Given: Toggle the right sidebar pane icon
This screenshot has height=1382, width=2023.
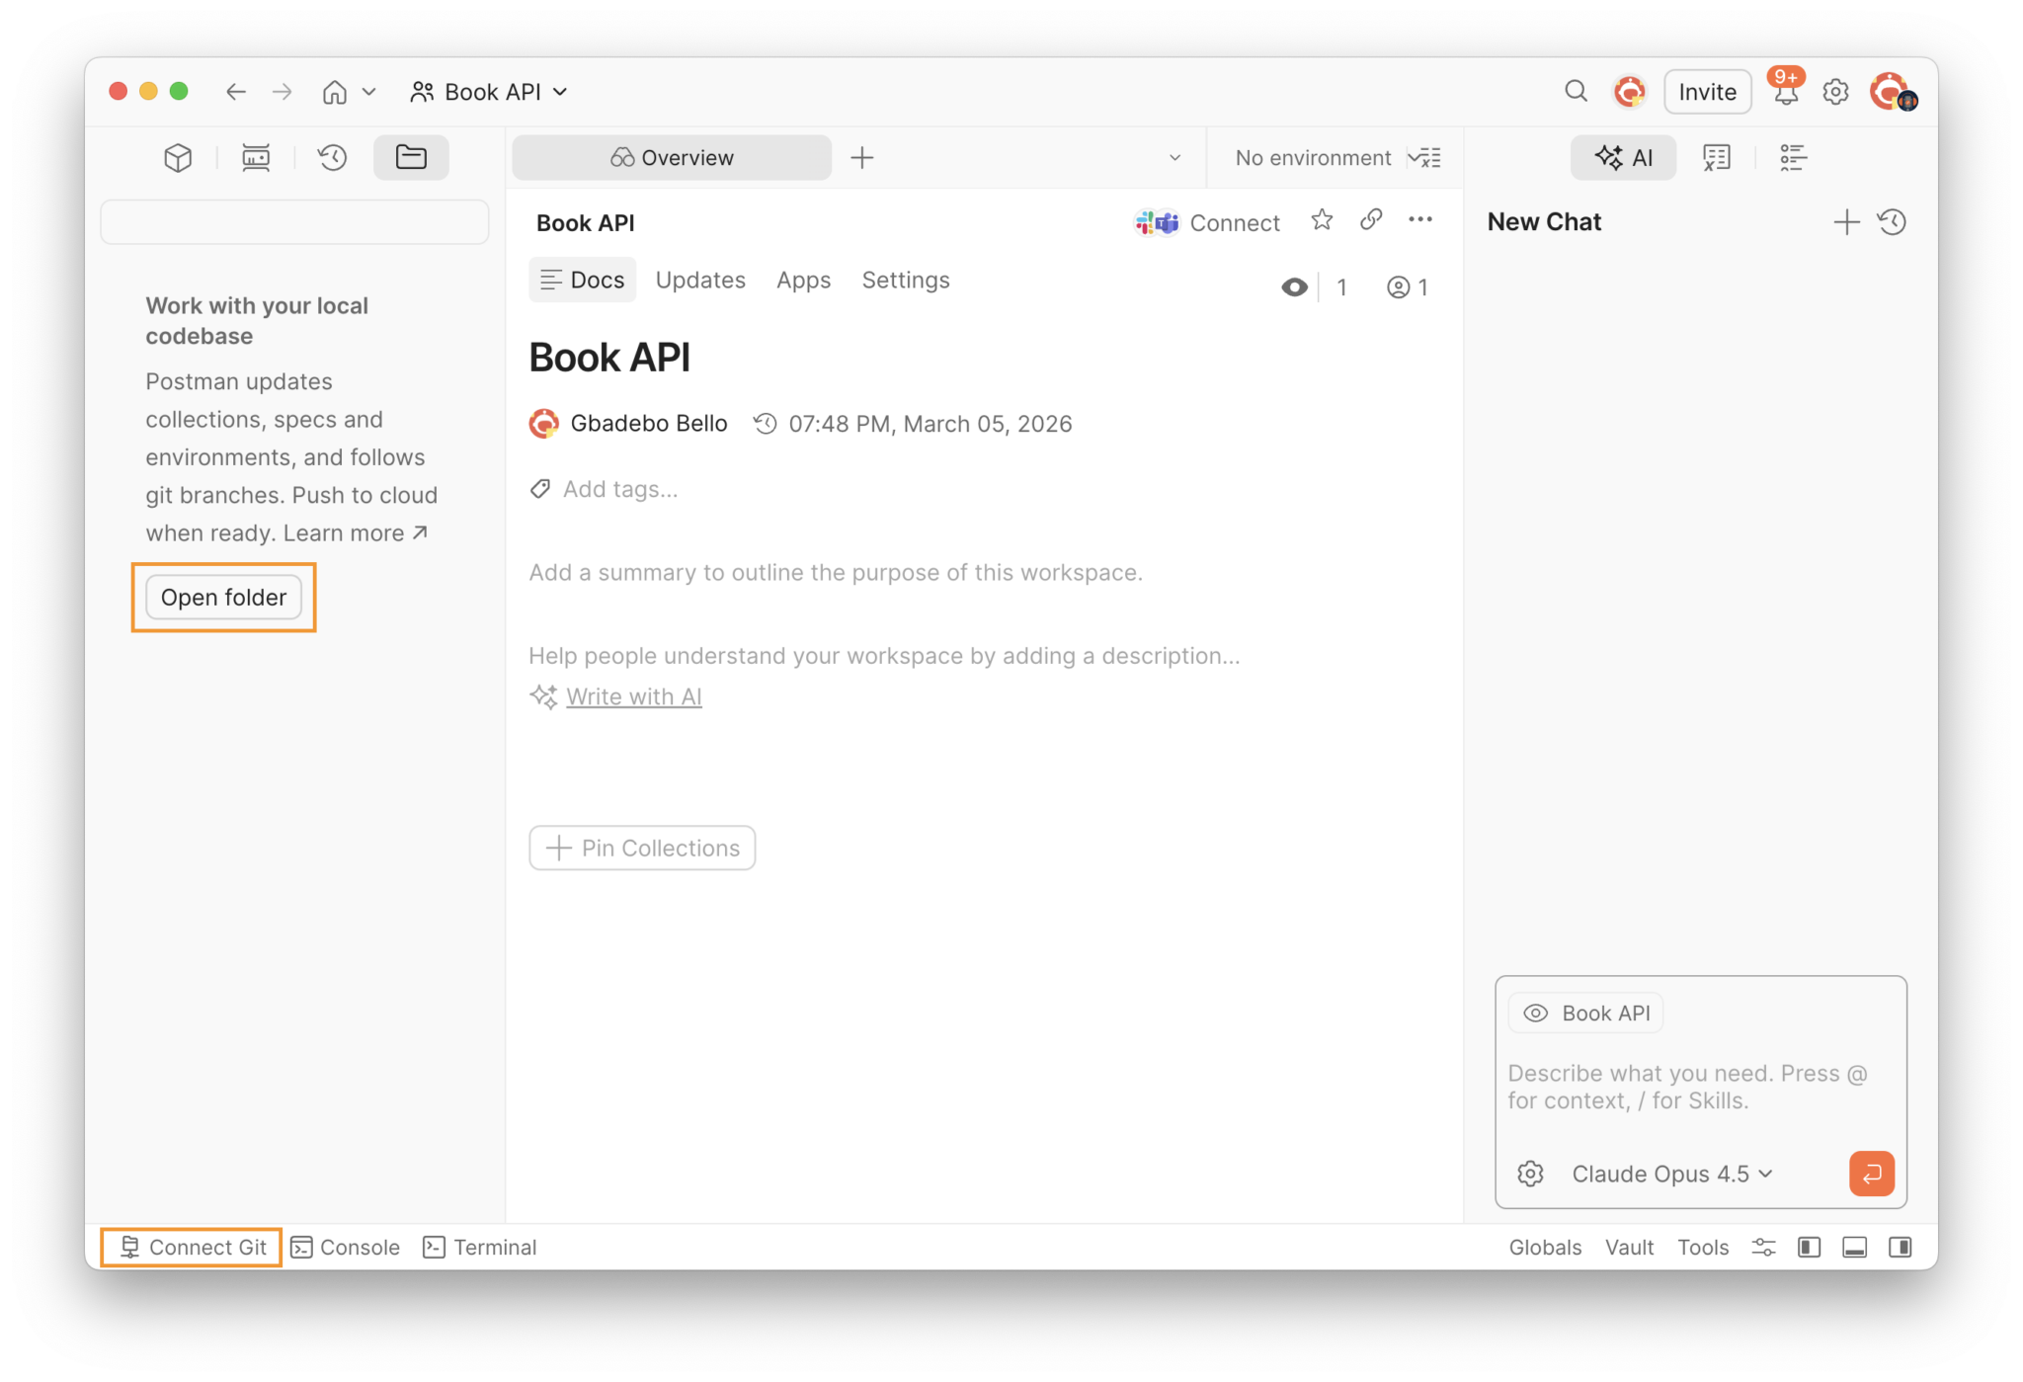Looking at the screenshot, I should pyautogui.click(x=1901, y=1248).
